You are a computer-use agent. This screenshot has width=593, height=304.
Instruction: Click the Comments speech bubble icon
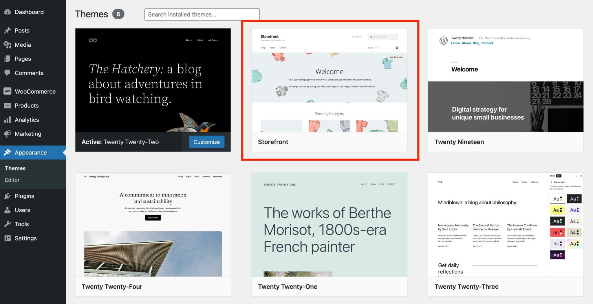(x=8, y=73)
